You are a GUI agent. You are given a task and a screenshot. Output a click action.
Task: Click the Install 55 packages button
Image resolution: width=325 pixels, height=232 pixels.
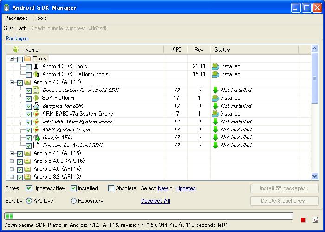(284, 188)
